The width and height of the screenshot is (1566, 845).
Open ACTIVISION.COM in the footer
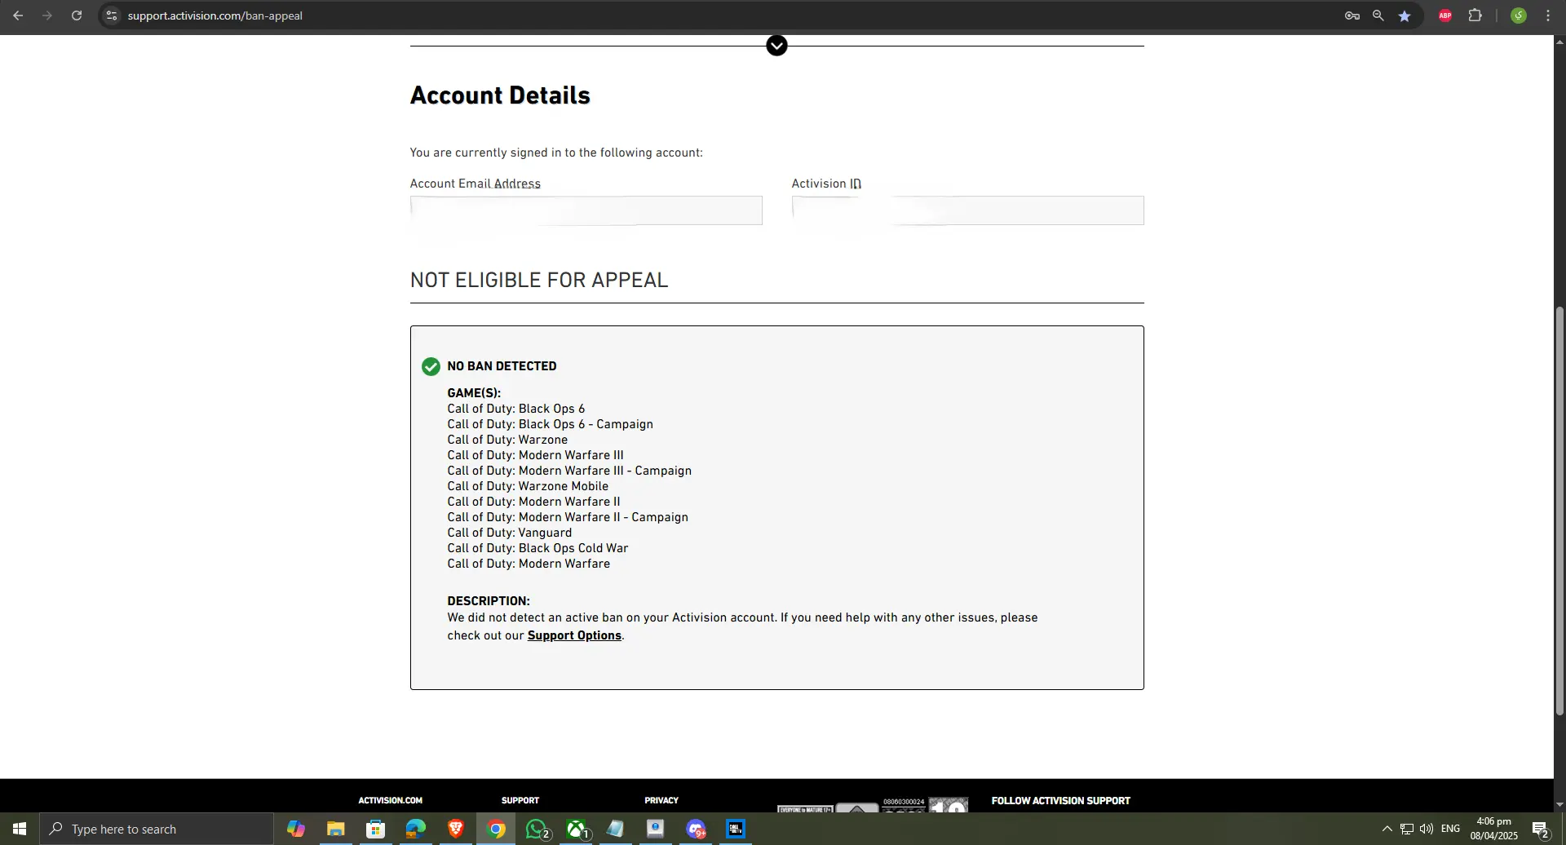[390, 800]
